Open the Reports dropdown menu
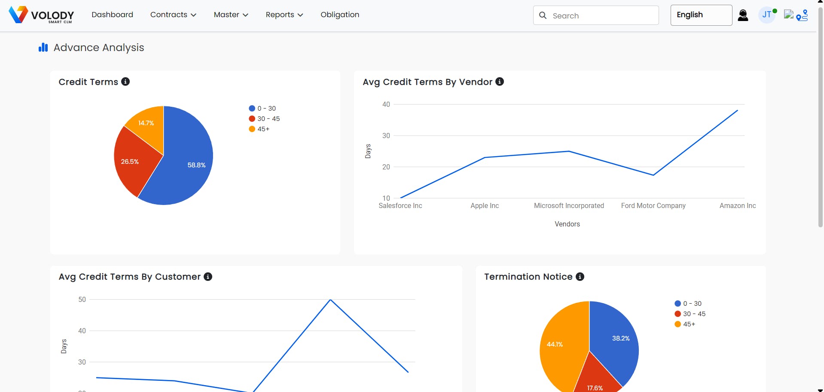This screenshot has width=824, height=392. point(284,15)
